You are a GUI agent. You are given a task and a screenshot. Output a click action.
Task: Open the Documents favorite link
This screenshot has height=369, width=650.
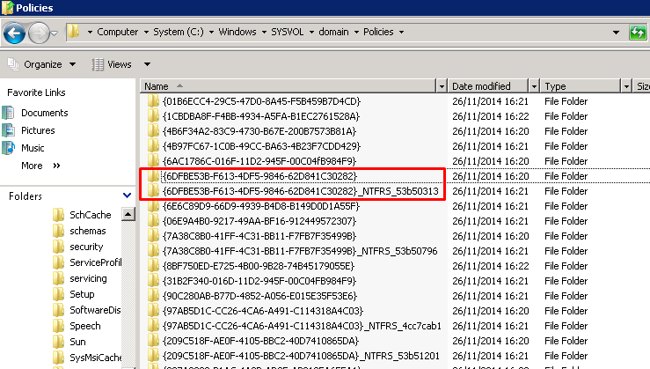click(x=44, y=113)
